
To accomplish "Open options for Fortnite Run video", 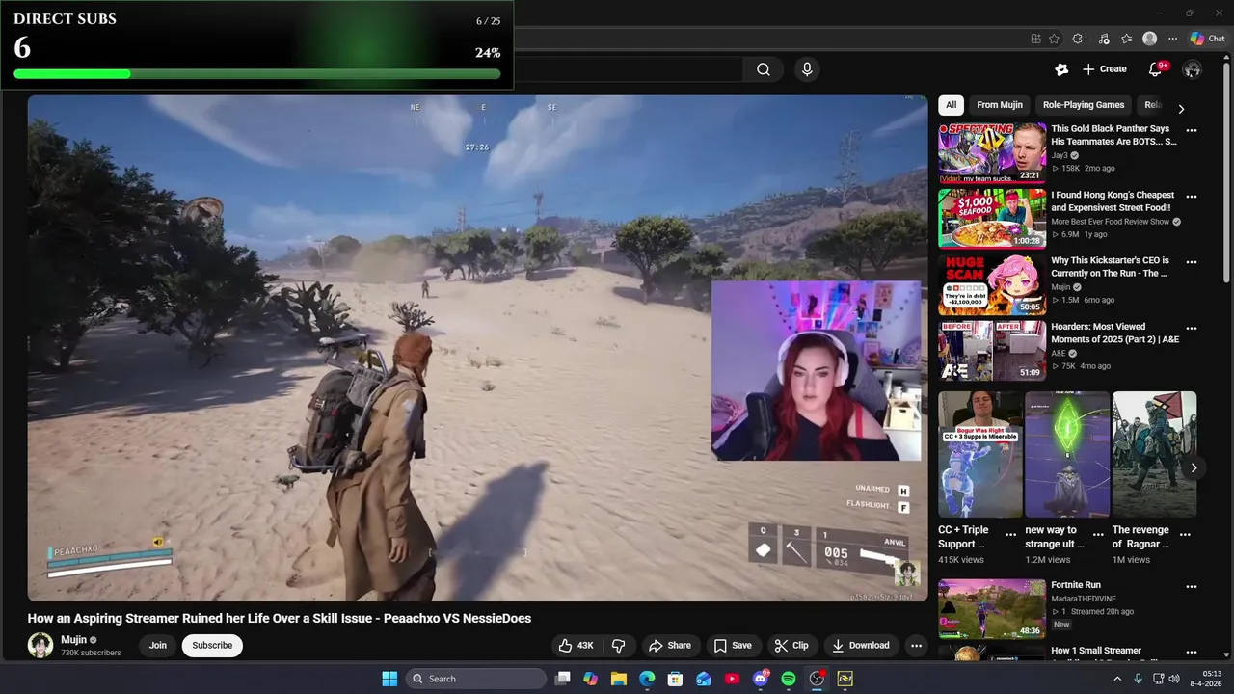I will (x=1192, y=586).
